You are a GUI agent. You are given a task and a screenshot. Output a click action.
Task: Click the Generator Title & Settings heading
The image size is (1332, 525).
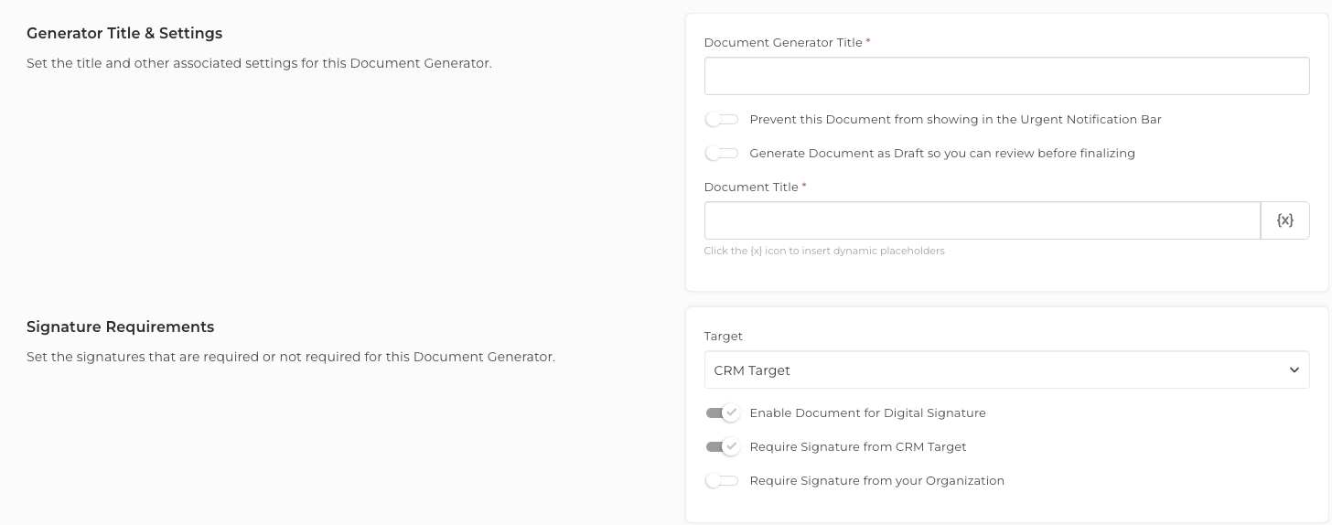tap(124, 33)
